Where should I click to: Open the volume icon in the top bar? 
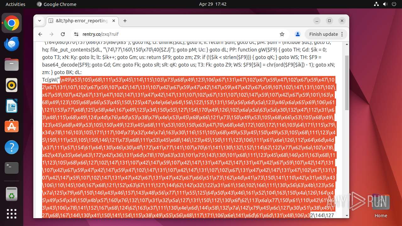(385, 4)
